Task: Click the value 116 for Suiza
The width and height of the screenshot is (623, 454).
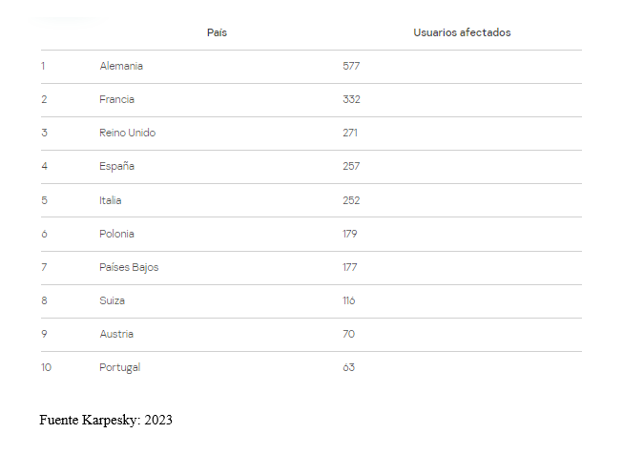Action: [349, 300]
